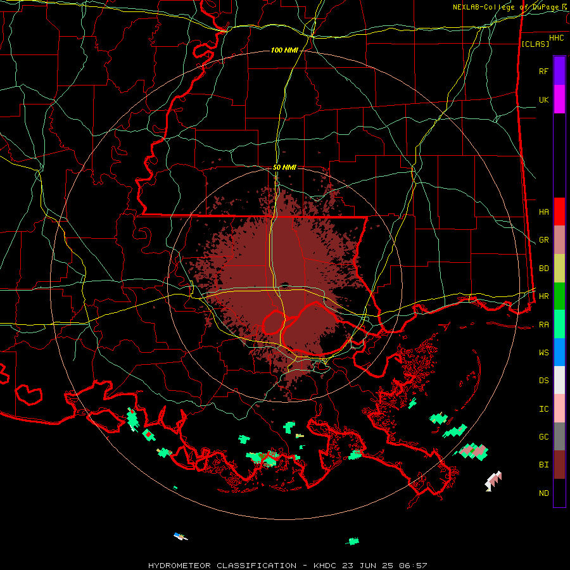Click the IC legend label
The image size is (570, 570).
543,409
